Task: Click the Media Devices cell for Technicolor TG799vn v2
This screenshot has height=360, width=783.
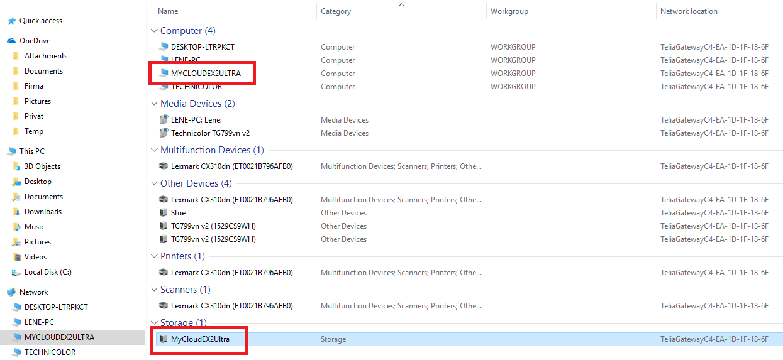Action: click(x=345, y=133)
